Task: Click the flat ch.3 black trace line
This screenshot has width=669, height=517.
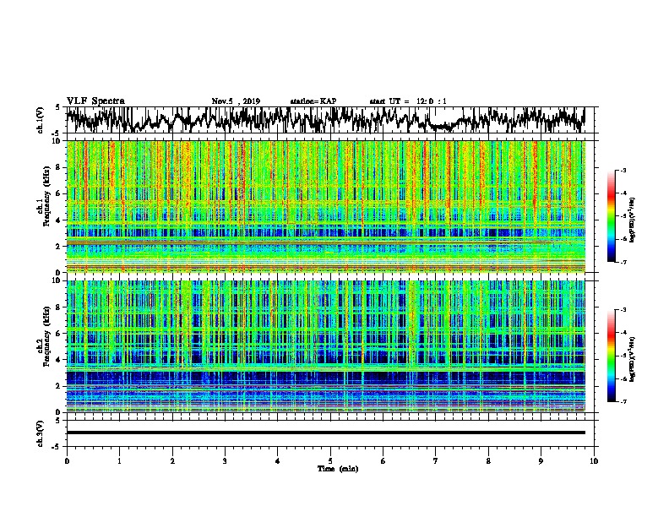Action: [325, 433]
